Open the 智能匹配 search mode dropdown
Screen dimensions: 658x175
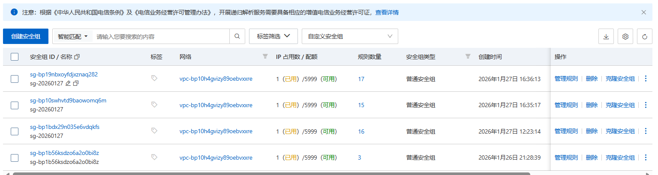click(x=72, y=36)
